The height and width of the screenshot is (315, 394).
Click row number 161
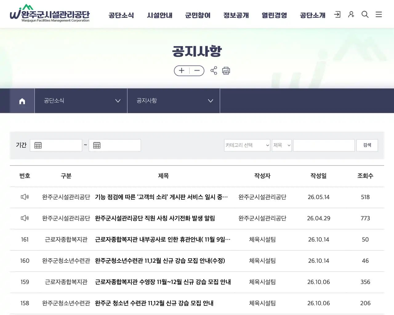coord(25,239)
